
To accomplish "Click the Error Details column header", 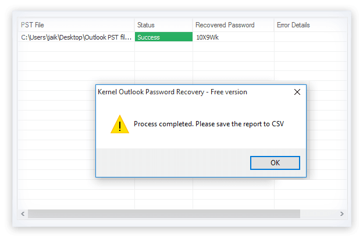I will (x=310, y=25).
